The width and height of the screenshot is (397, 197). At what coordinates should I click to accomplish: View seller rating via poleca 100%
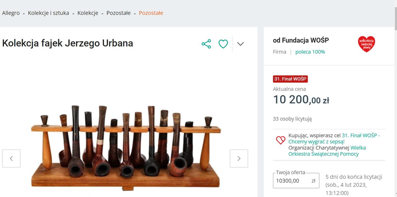coord(310,52)
